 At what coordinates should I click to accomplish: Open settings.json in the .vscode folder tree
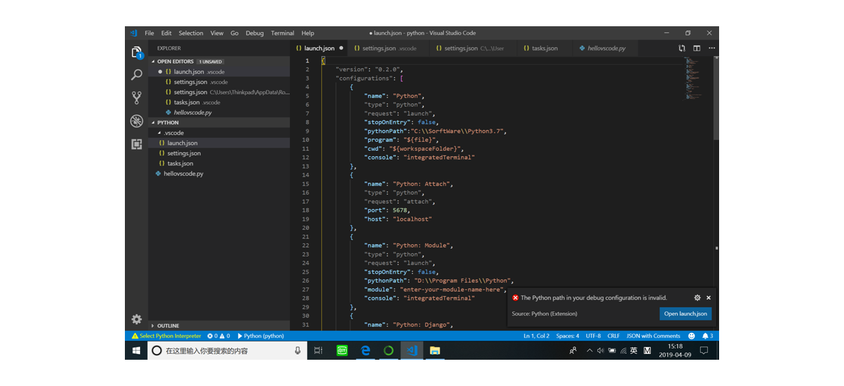[x=219, y=153]
